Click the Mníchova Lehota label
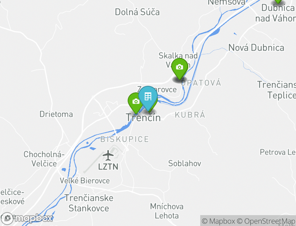 click(x=167, y=211)
